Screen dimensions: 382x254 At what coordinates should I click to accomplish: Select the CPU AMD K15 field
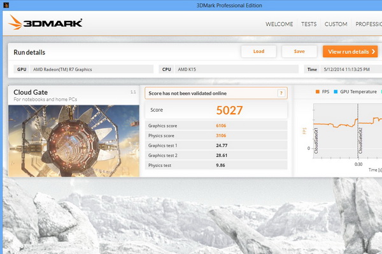click(237, 69)
